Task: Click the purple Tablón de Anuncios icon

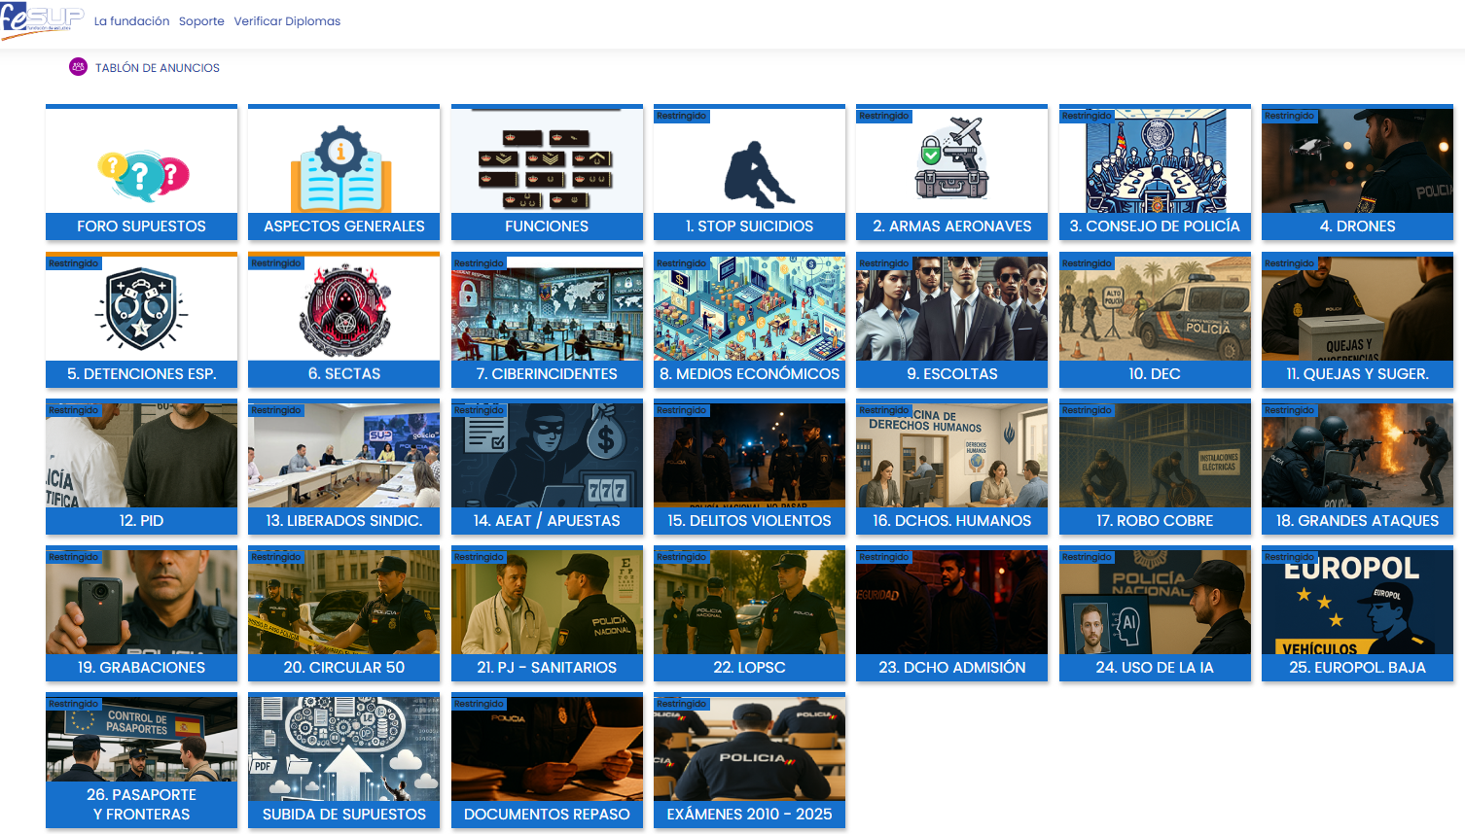Action: pos(78,67)
